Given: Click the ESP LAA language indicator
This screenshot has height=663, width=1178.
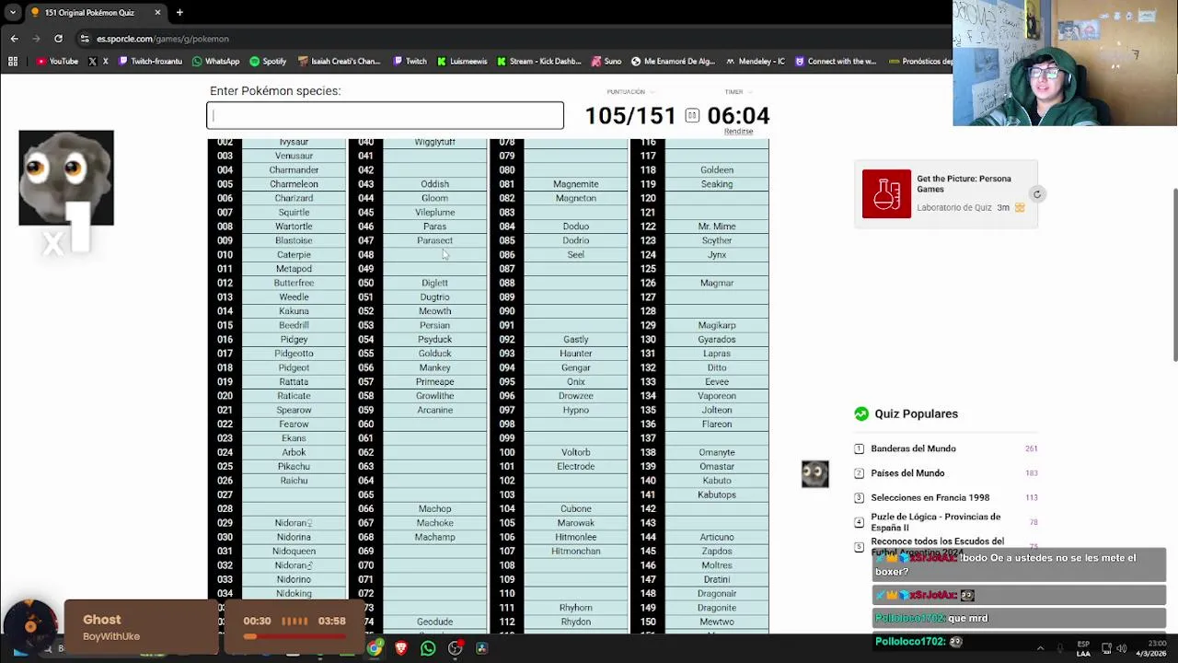Looking at the screenshot, I should click(x=1083, y=648).
